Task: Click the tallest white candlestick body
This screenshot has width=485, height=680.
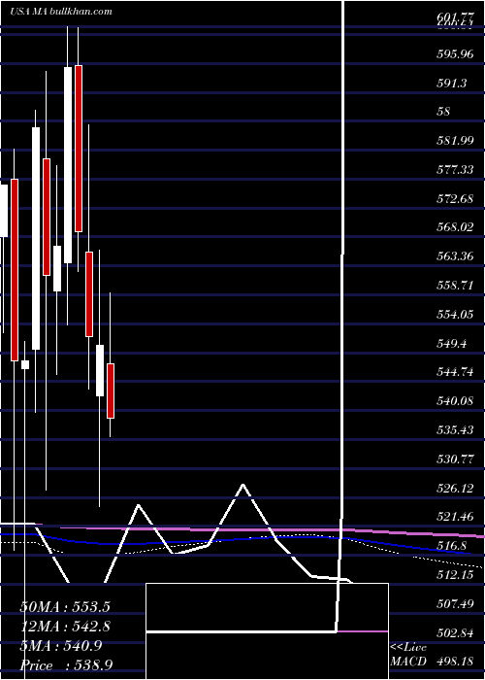Action: (36, 238)
